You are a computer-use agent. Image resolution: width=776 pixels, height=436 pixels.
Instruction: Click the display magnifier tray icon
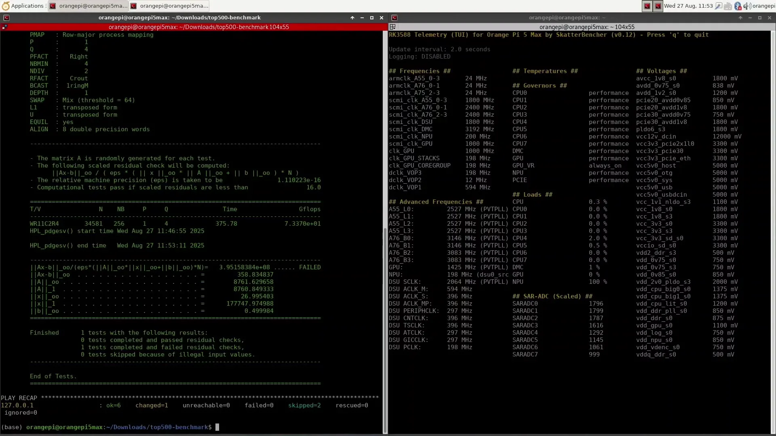pos(718,6)
